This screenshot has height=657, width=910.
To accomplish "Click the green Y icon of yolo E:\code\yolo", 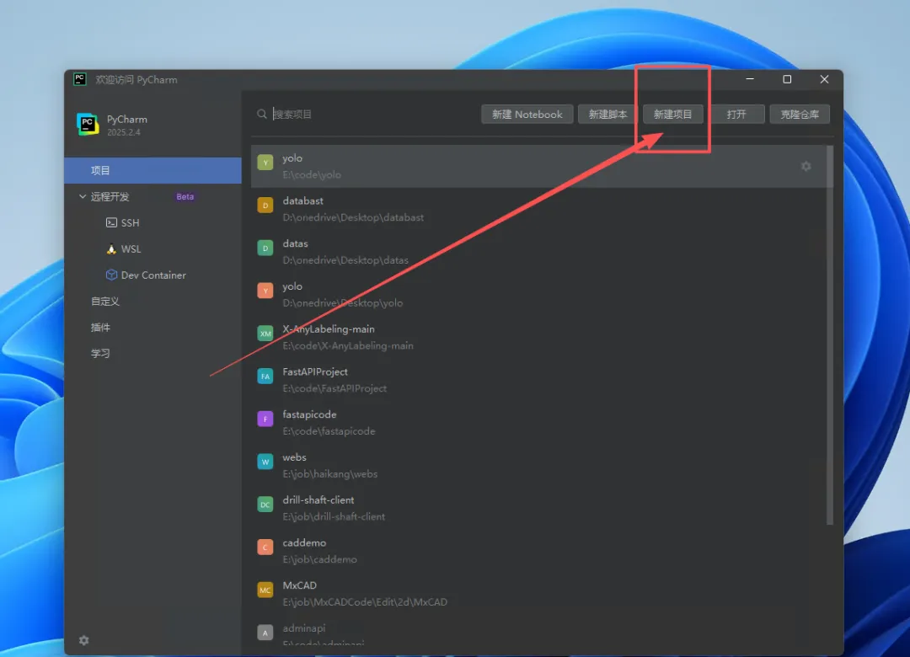I will pos(265,163).
